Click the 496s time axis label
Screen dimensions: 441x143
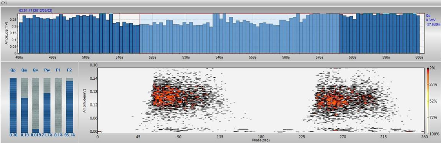tap(52, 57)
